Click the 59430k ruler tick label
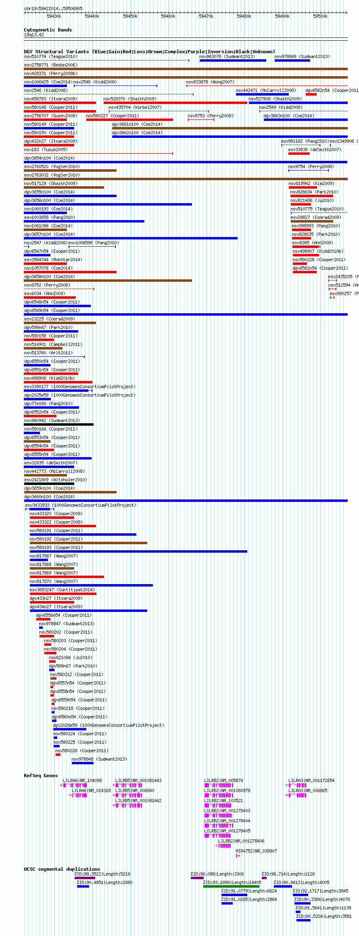 54,16
